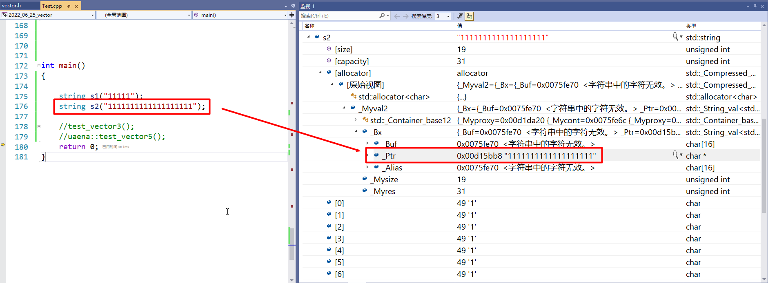Select the [3] element row
768x283 pixels.
click(531, 238)
